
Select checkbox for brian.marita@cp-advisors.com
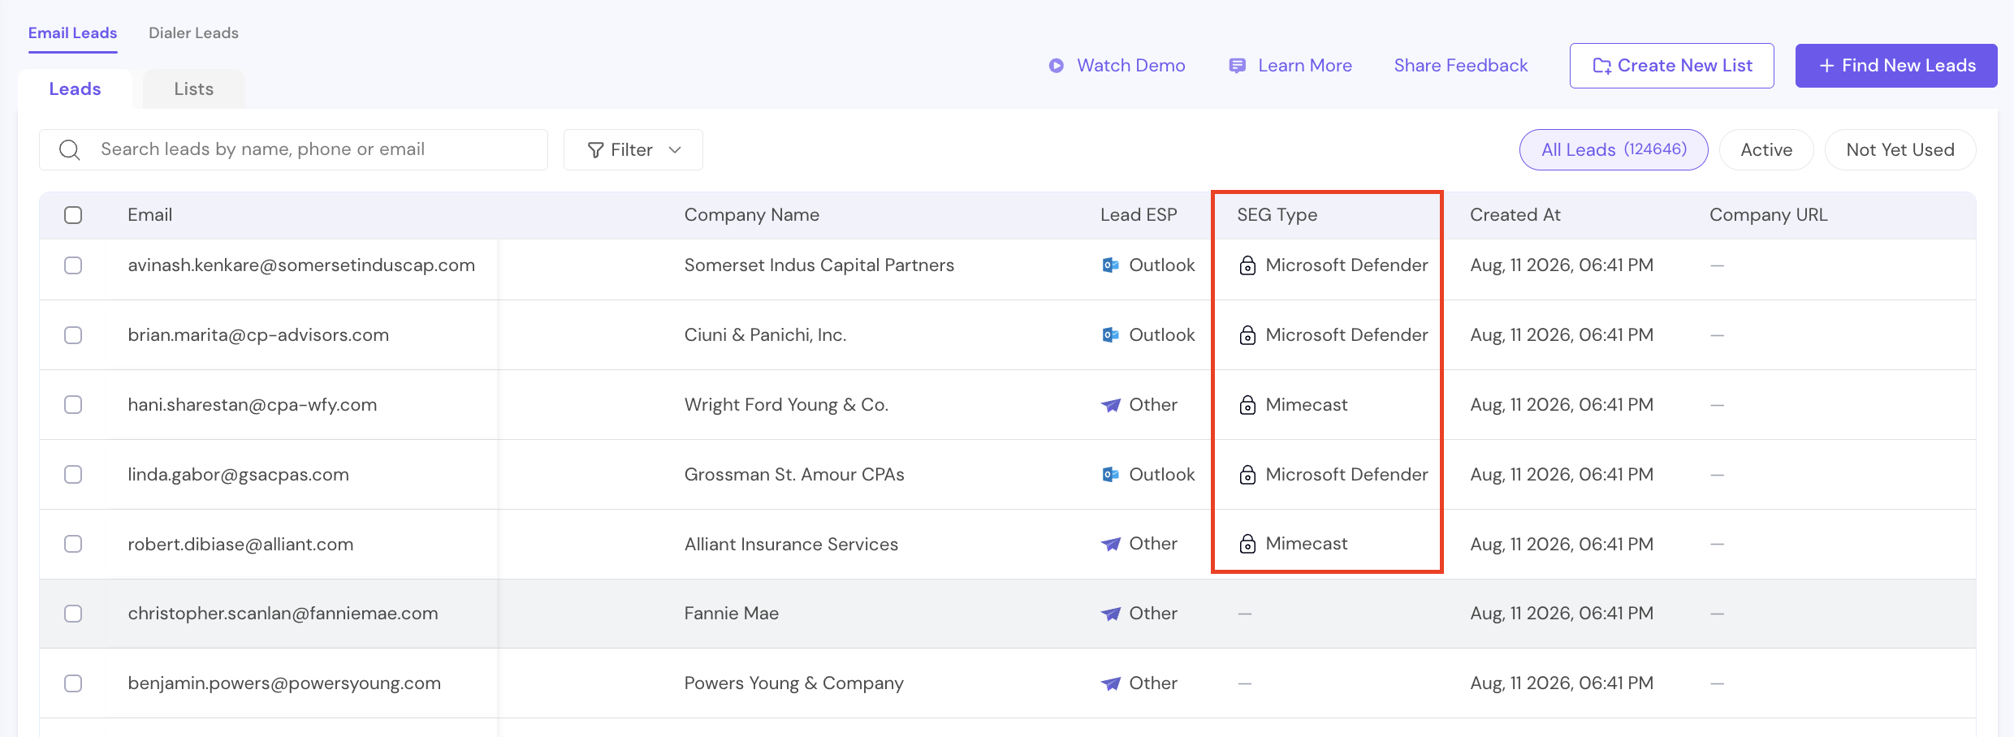pyautogui.click(x=73, y=335)
